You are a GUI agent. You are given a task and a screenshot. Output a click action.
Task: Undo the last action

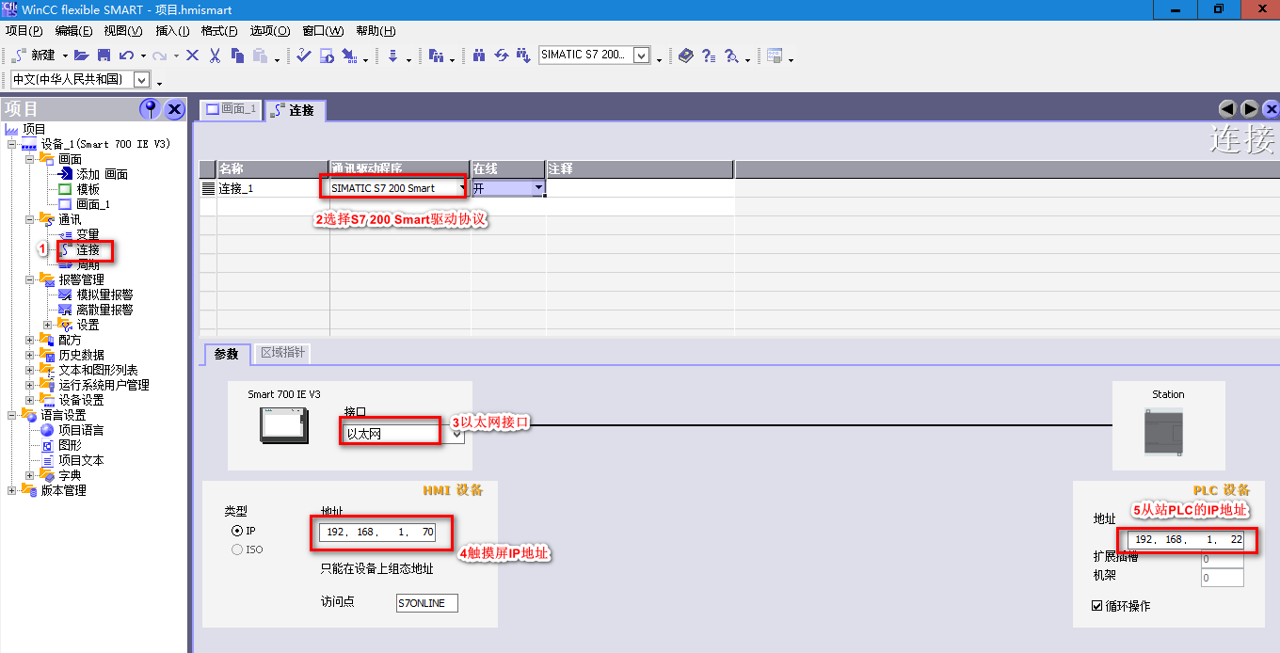126,56
